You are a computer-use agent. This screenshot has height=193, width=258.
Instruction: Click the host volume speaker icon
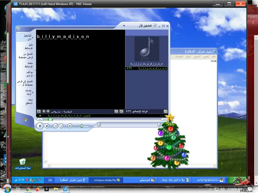click(x=222, y=189)
